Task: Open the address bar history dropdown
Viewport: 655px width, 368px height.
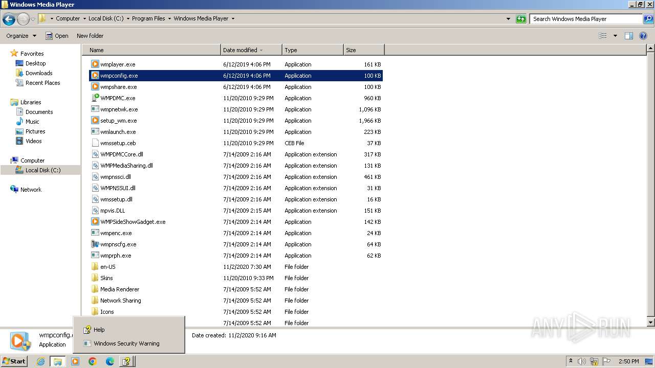Action: pos(508,19)
